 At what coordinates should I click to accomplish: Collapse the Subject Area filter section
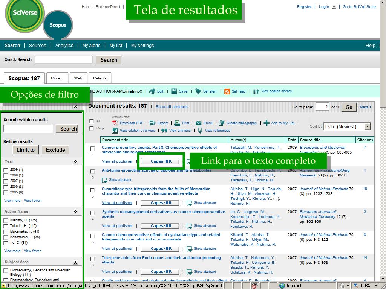[x=75, y=262]
